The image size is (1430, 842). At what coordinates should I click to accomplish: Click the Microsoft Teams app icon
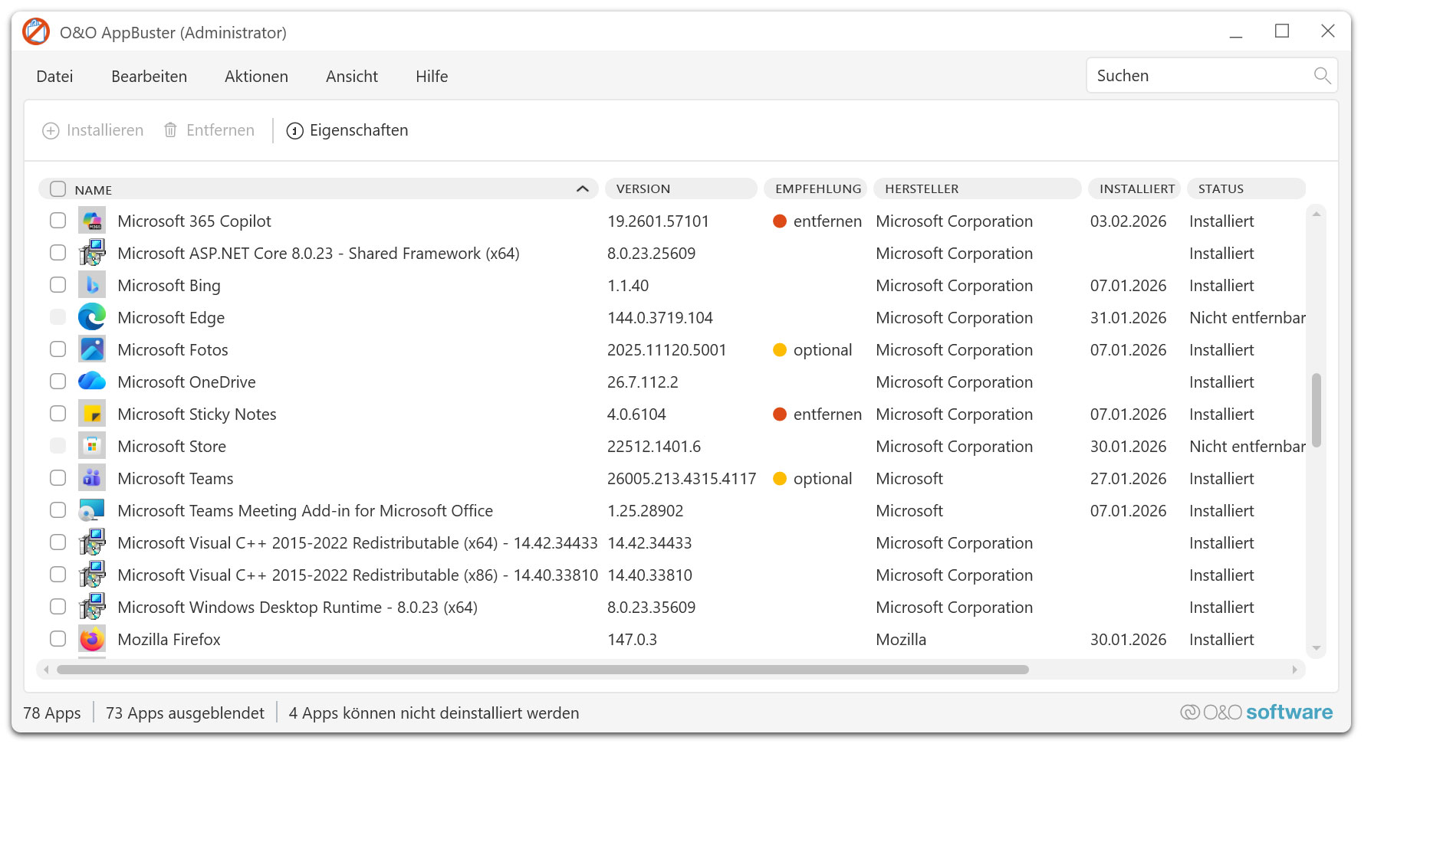pos(92,478)
